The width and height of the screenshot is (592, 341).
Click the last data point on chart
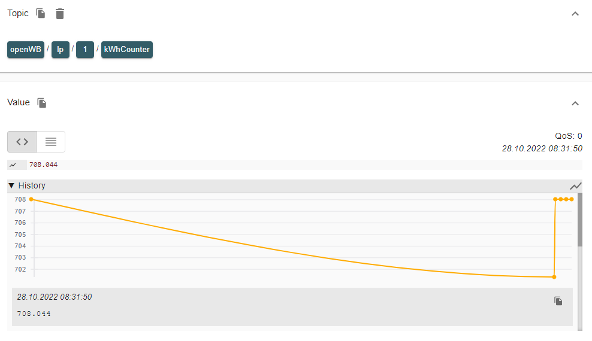tap(572, 199)
